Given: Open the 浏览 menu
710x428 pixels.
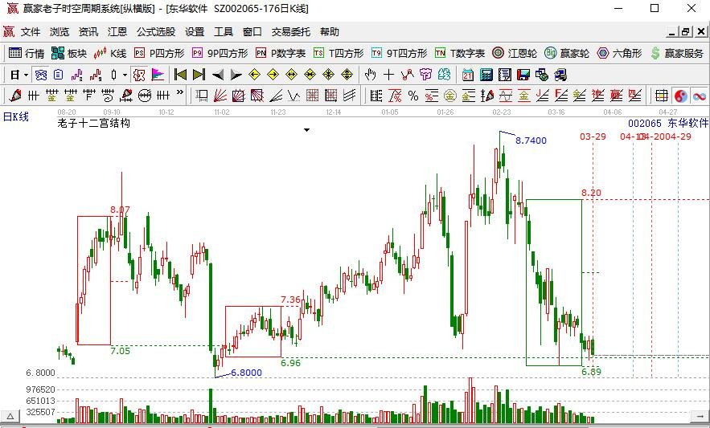Looking at the screenshot, I should click(60, 31).
